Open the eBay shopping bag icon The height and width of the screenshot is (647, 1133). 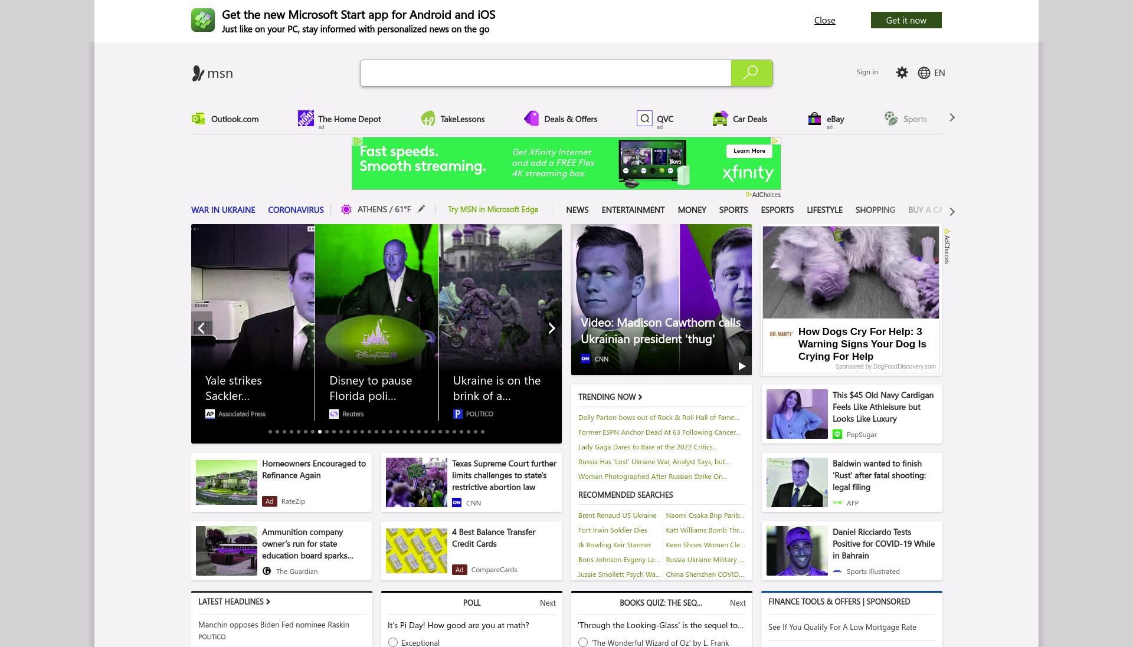click(814, 119)
